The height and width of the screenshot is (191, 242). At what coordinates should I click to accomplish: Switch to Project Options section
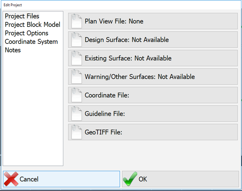[x=27, y=33]
